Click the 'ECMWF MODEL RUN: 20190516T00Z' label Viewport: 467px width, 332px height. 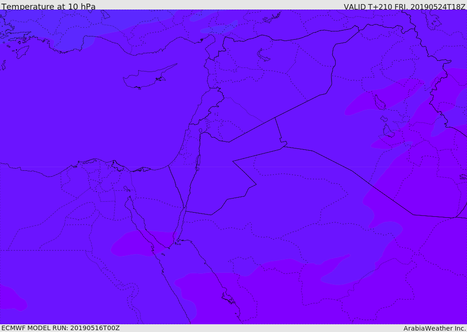(x=61, y=328)
